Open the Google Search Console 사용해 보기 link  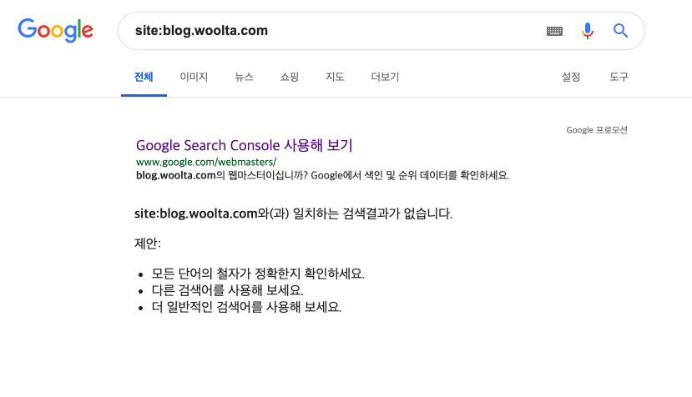pos(244,145)
